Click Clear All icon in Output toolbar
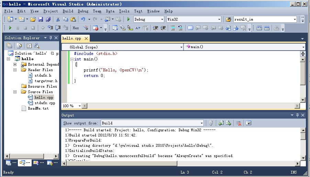Viewport: 310px width, 177px height. (x=239, y=123)
